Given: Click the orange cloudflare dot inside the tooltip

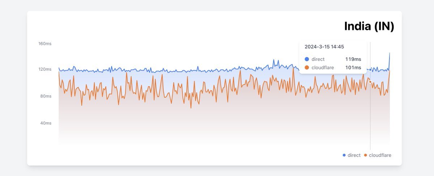Looking at the screenshot, I should click(x=307, y=68).
